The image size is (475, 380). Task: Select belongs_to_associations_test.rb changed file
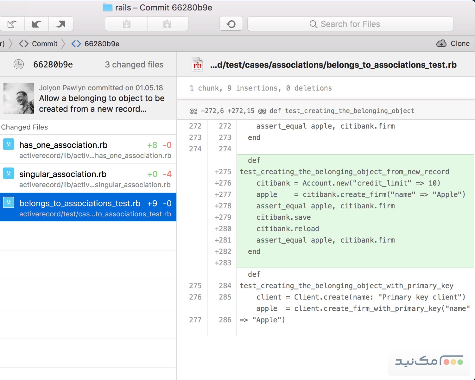click(x=80, y=203)
